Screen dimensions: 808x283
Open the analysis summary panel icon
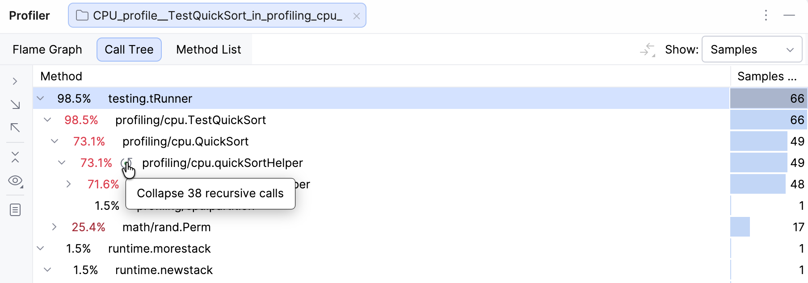[x=16, y=209]
